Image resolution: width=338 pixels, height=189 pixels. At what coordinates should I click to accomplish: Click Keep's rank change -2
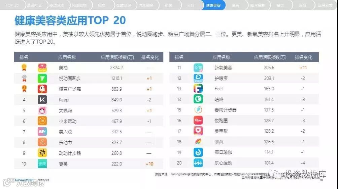pos(149,100)
